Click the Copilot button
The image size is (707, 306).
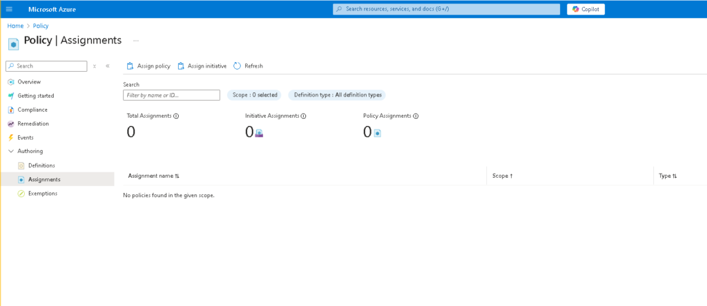click(585, 9)
